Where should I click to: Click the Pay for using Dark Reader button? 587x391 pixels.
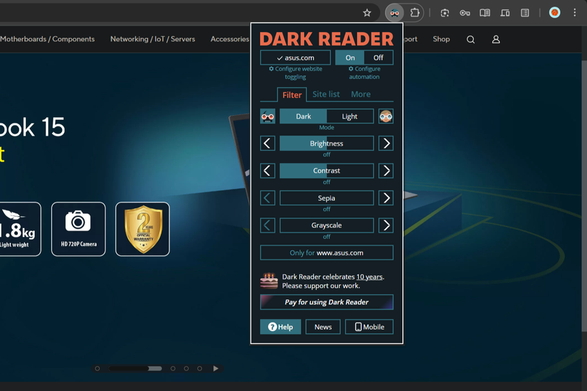(327, 302)
